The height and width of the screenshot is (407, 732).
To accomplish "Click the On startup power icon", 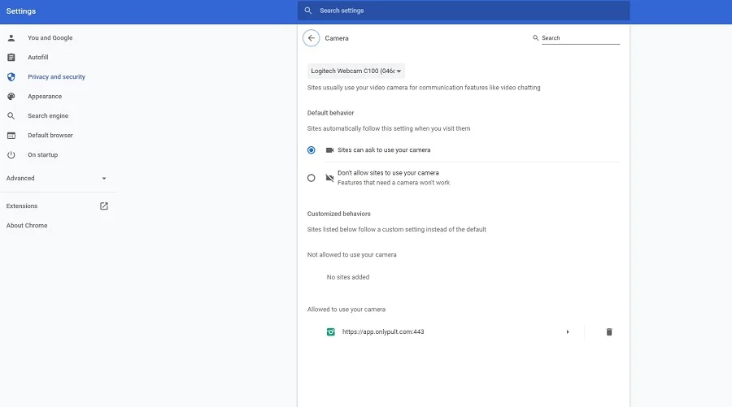I will coord(11,155).
